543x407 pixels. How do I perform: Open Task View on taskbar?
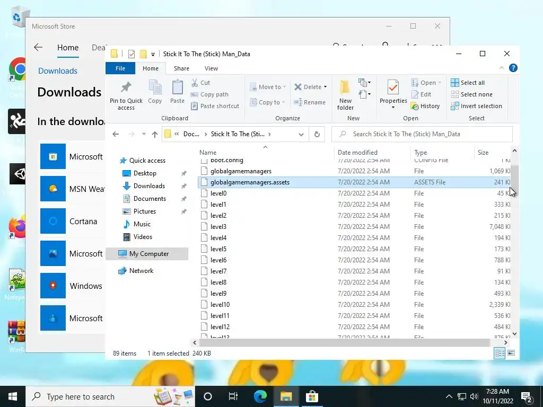[x=233, y=396]
